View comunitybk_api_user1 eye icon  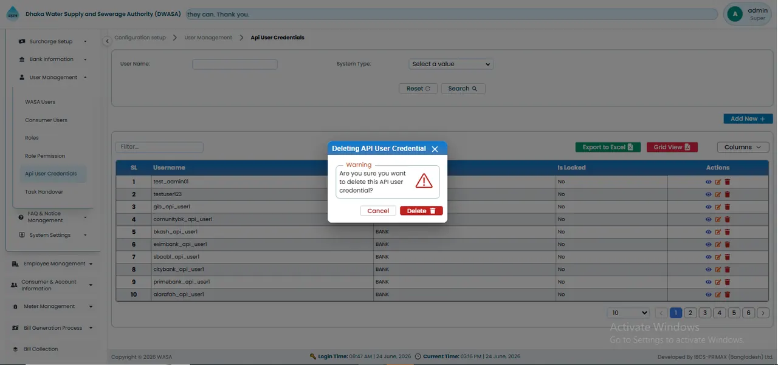tap(708, 219)
